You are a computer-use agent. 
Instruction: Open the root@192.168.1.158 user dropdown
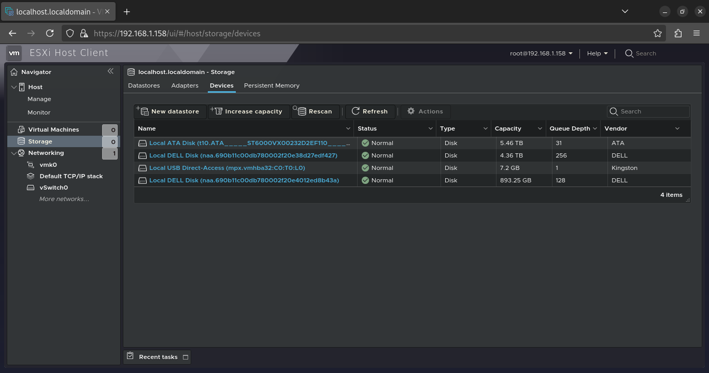pyautogui.click(x=541, y=53)
